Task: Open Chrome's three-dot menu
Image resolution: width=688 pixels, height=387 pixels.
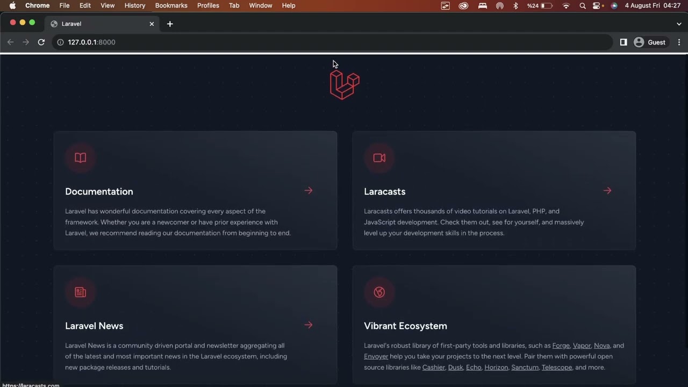Action: pos(679,42)
